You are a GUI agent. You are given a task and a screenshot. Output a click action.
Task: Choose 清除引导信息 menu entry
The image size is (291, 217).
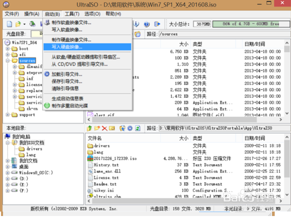(x=87, y=88)
